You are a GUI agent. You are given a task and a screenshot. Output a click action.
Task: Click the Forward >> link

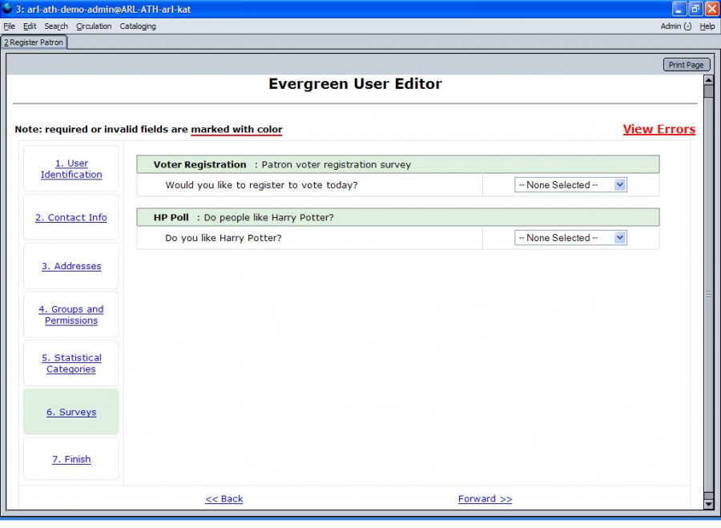click(x=485, y=499)
